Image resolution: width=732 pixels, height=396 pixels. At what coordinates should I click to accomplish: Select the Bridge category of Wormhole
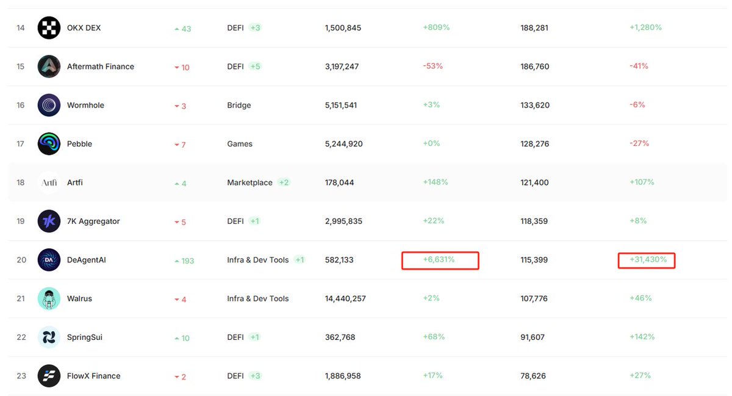coord(239,105)
